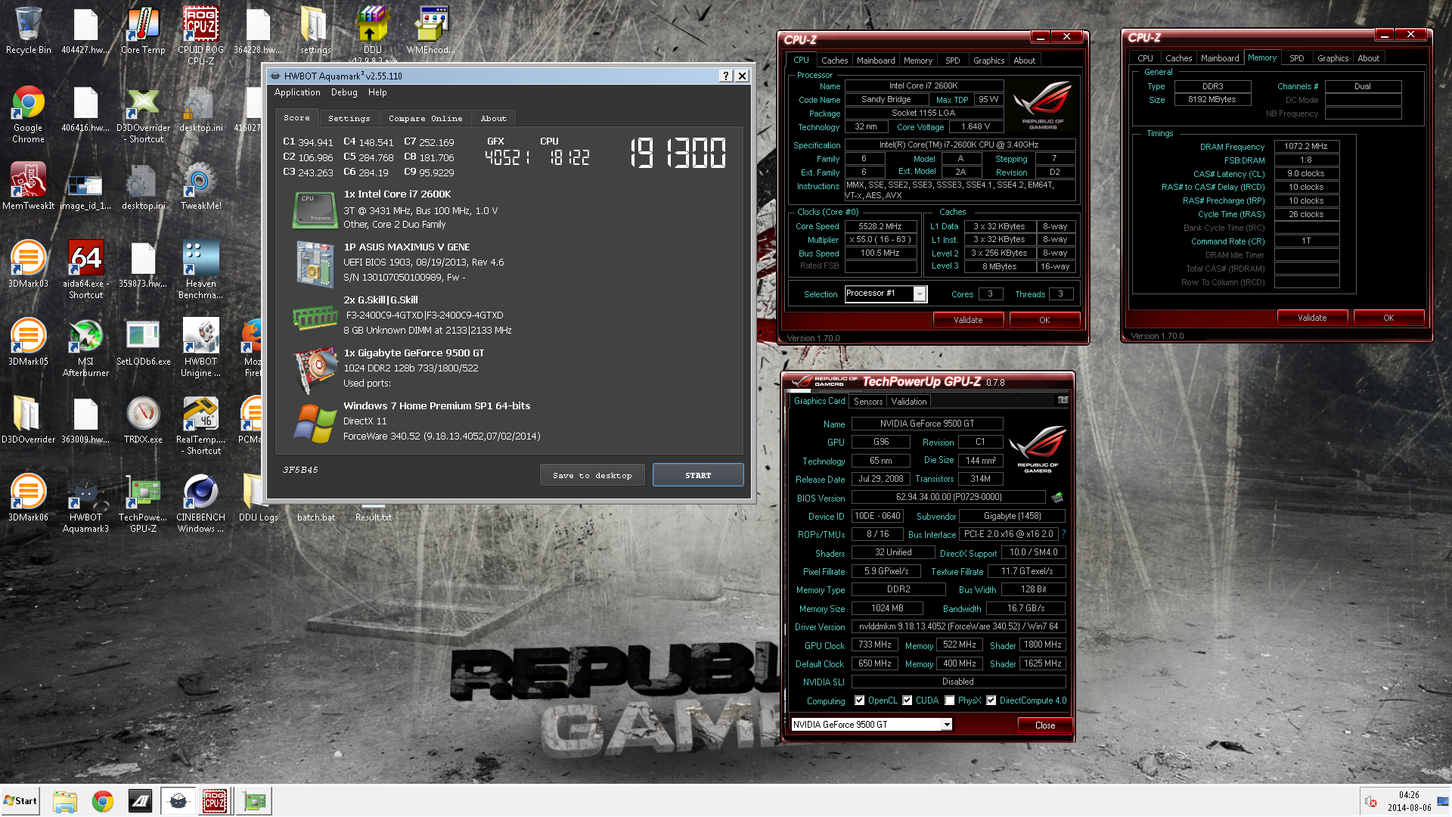Click the Bus Interface question mark in GPU-Z
The height and width of the screenshot is (817, 1452).
pyautogui.click(x=1063, y=534)
